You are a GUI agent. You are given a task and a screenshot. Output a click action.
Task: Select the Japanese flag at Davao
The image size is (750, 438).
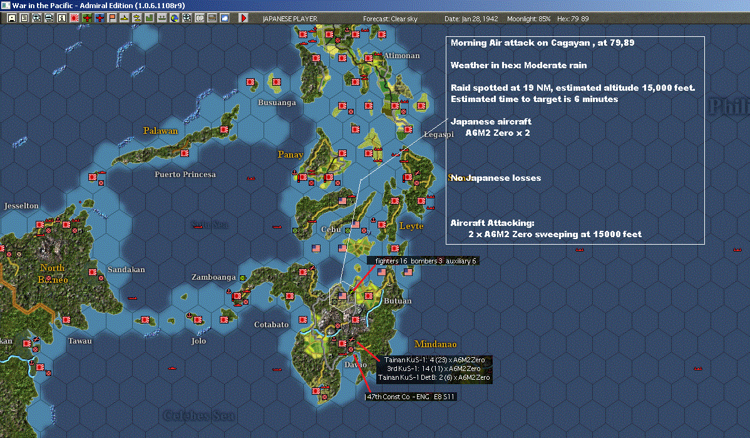[342, 344]
